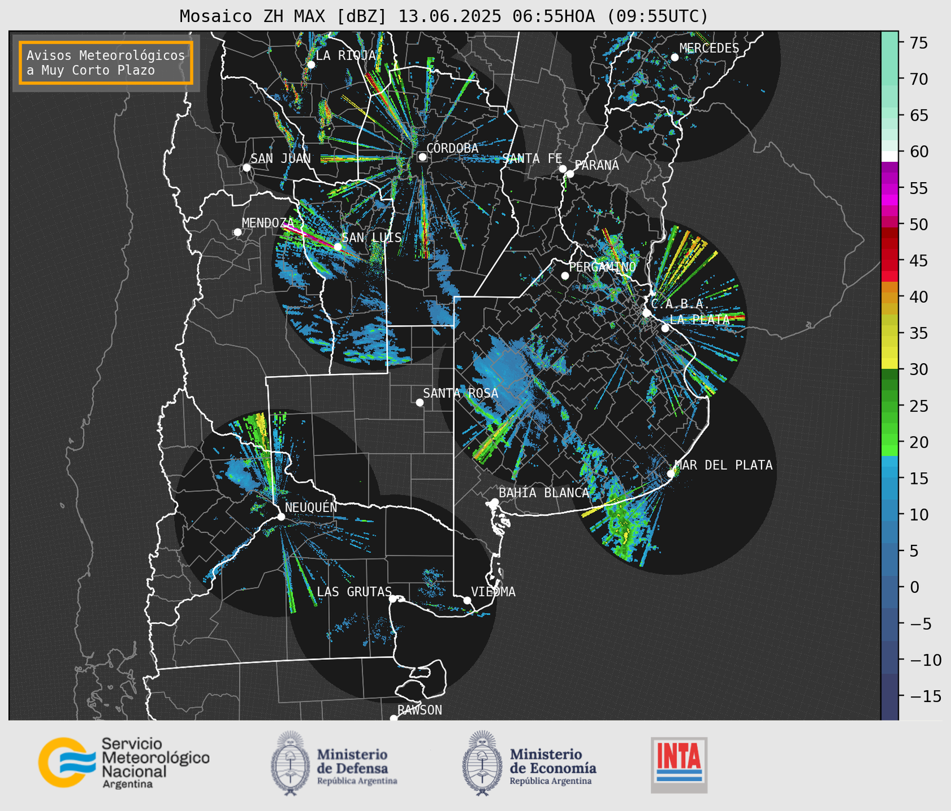
Task: Click the San Luis city marker
Action: pos(338,246)
